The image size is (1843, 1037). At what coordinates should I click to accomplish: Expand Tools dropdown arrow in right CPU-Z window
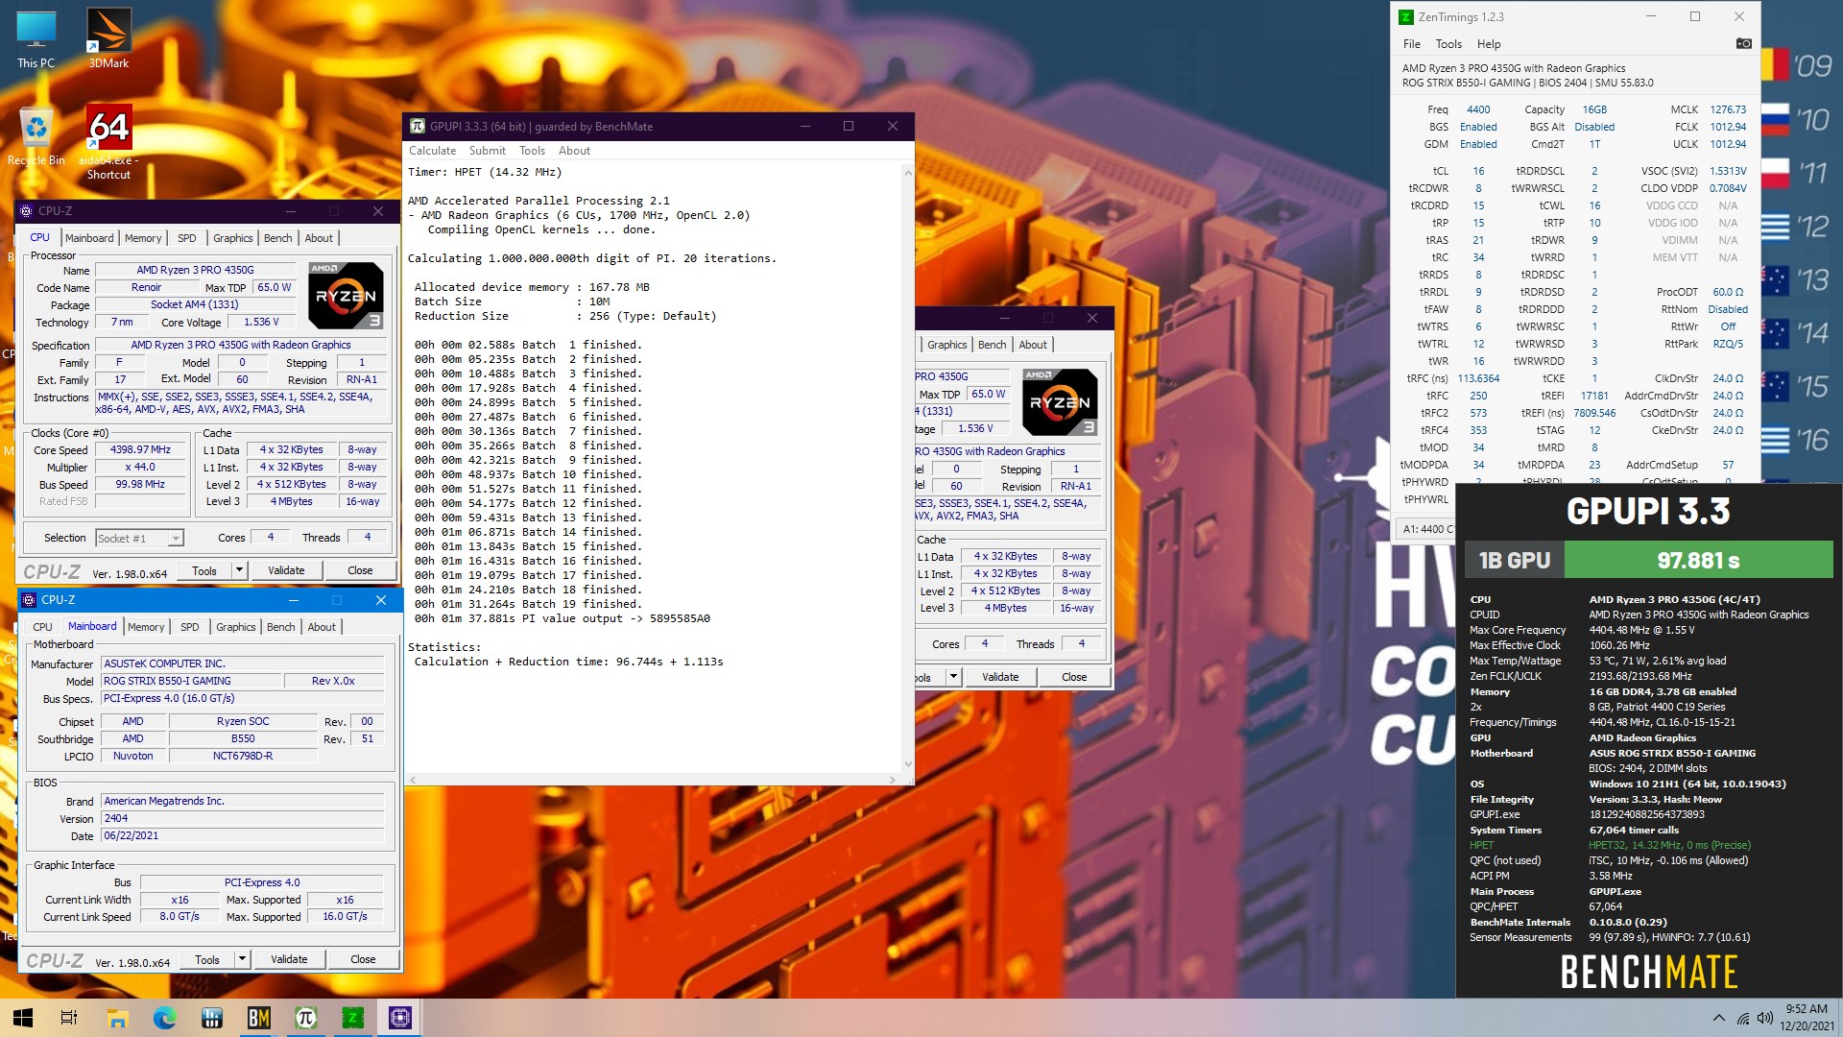pyautogui.click(x=953, y=677)
